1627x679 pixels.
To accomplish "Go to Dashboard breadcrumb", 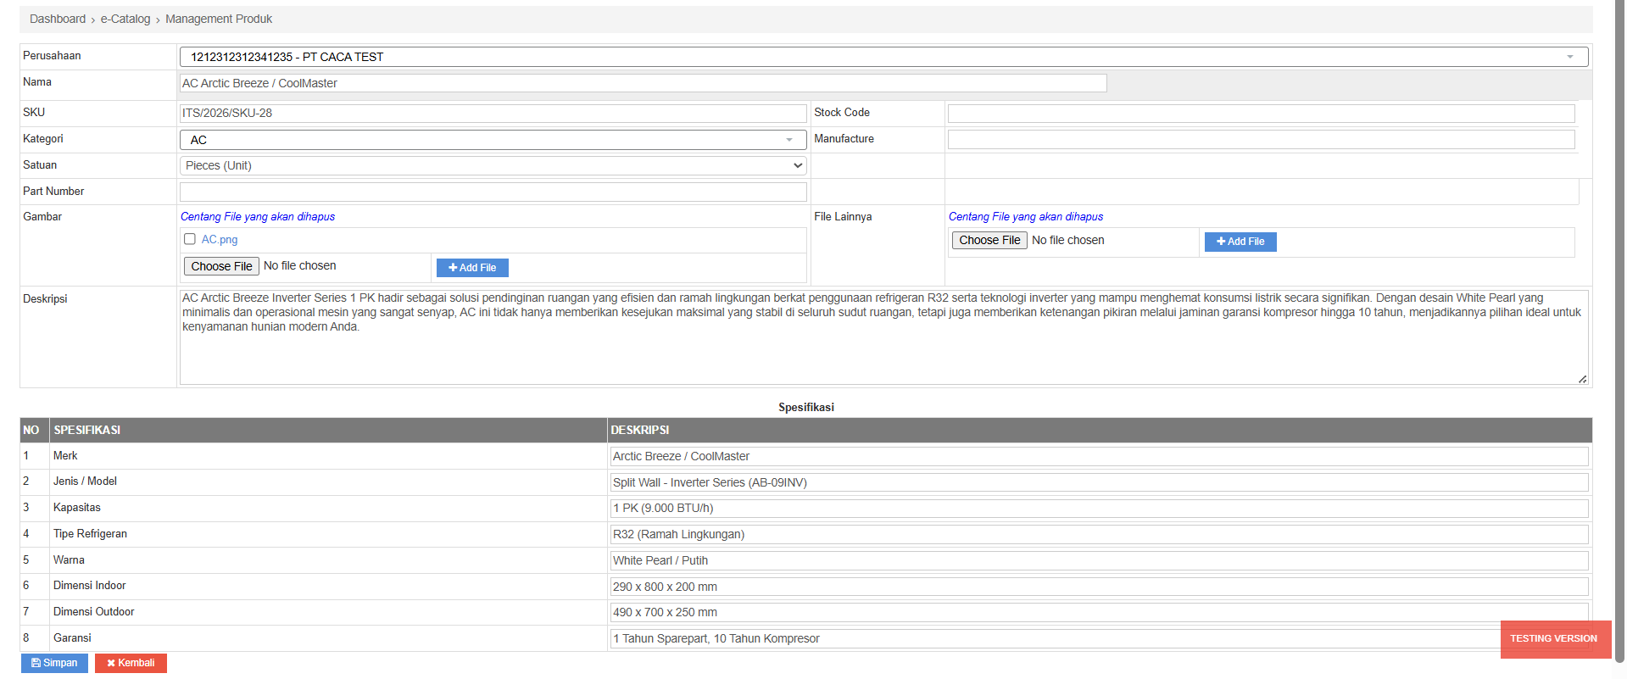I will coord(58,19).
